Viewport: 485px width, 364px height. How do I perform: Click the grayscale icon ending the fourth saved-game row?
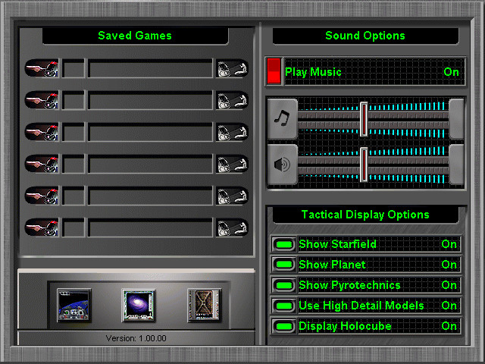pos(232,164)
